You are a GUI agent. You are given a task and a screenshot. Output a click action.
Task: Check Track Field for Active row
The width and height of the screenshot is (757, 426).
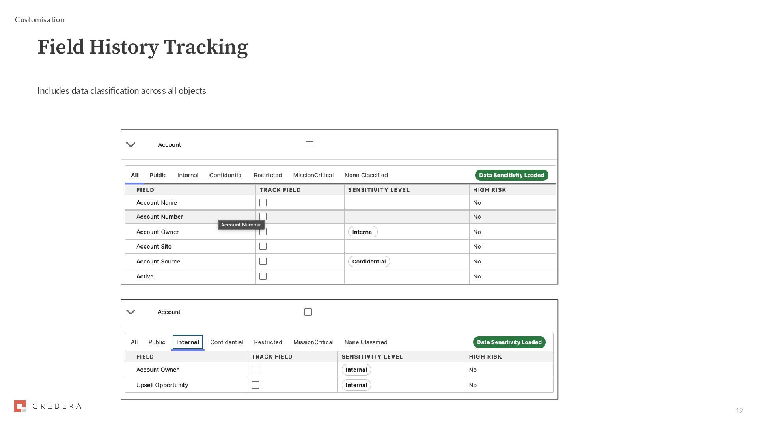(263, 276)
